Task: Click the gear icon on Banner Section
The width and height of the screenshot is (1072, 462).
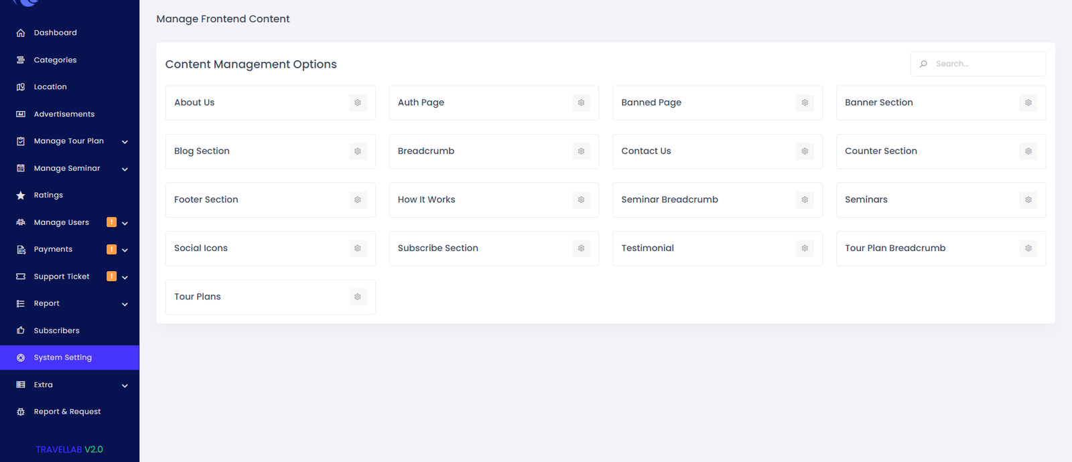Action: point(1028,102)
